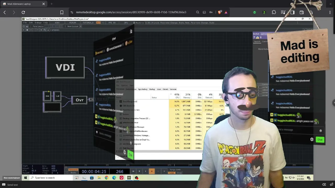Switch timeline to Beats mode

point(73,173)
